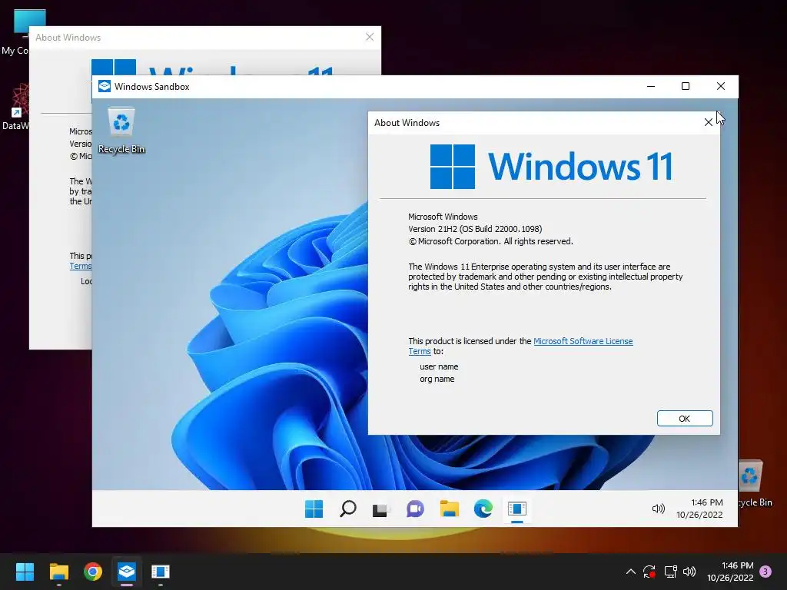Screen dimensions: 787x590
Task: Open Search in the Sandbox taskbar
Action: 348,509
